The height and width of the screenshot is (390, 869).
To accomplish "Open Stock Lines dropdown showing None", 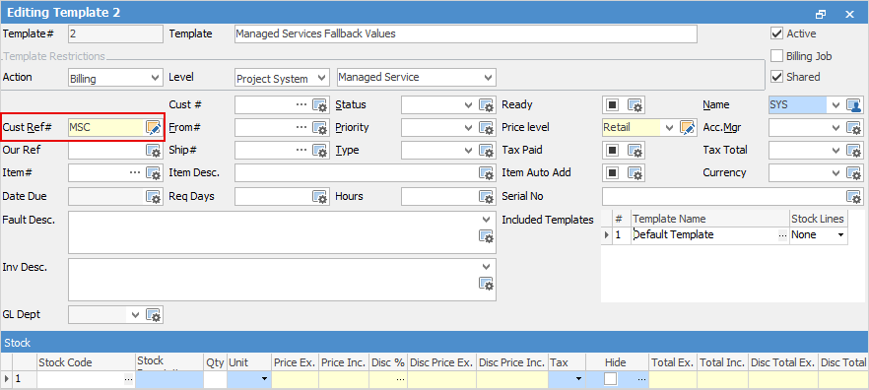I will point(840,235).
